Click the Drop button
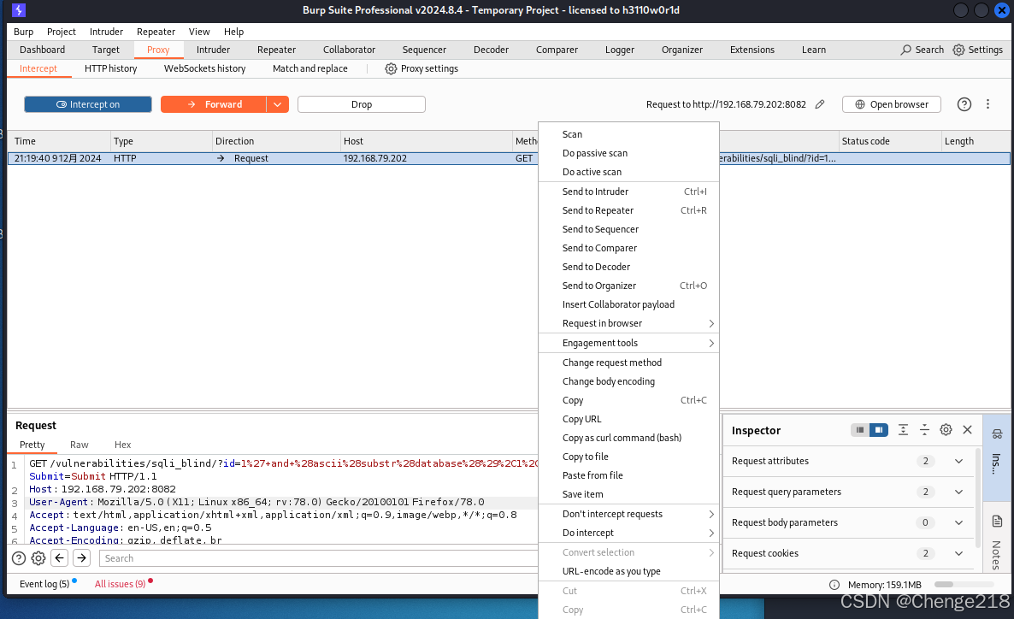 362,104
